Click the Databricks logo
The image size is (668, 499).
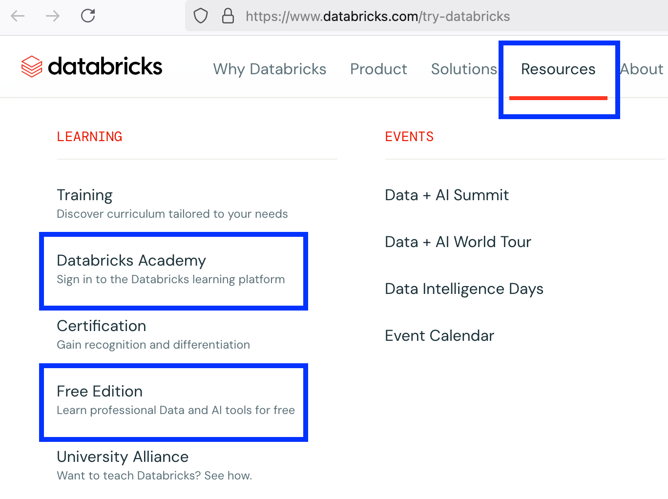[92, 66]
